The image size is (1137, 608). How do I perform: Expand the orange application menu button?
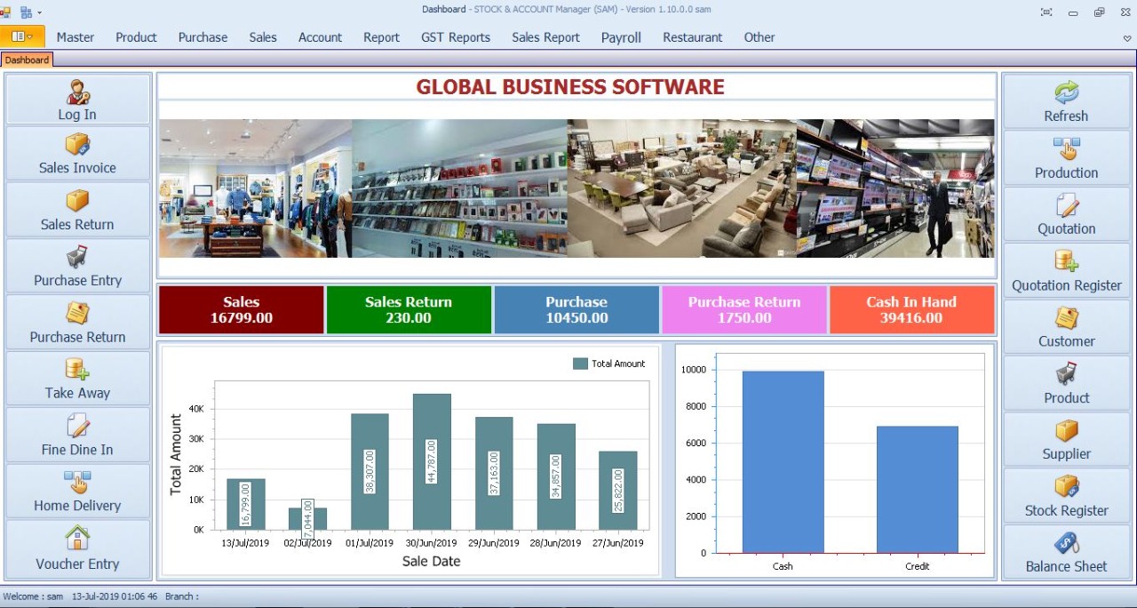22,36
